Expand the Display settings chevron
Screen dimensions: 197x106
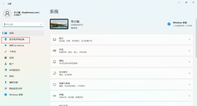189,40
